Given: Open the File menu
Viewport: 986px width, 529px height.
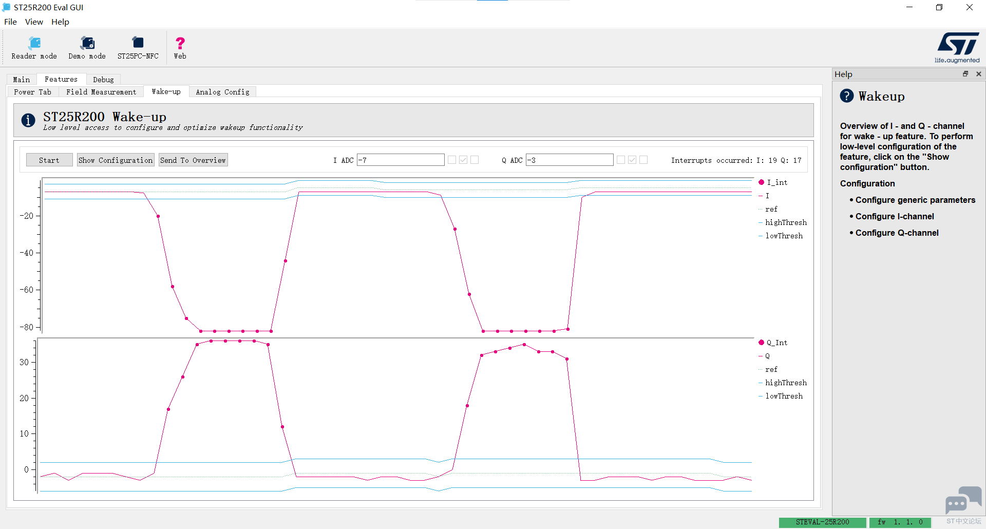Looking at the screenshot, I should [x=10, y=22].
